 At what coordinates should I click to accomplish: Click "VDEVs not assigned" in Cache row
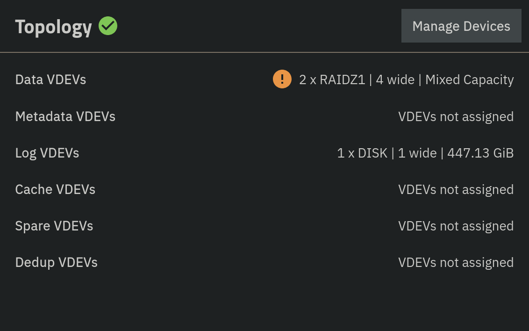456,189
